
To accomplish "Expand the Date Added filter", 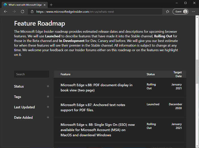I will click(48, 117).
